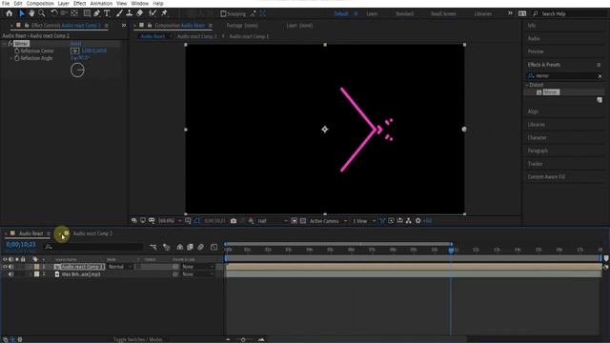Screen dimensions: 610x343
Task: Toggle the transparency grid in viewer
Action: coord(303,221)
